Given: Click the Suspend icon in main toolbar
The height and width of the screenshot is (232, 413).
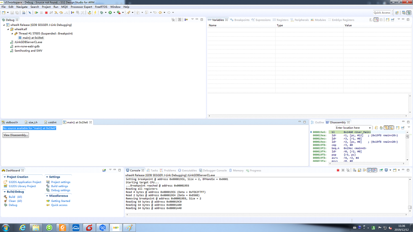Looking at the screenshot, I should [41, 12].
